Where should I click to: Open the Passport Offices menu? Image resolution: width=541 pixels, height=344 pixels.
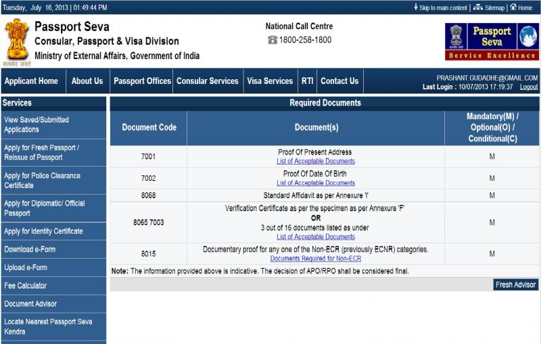(x=142, y=81)
